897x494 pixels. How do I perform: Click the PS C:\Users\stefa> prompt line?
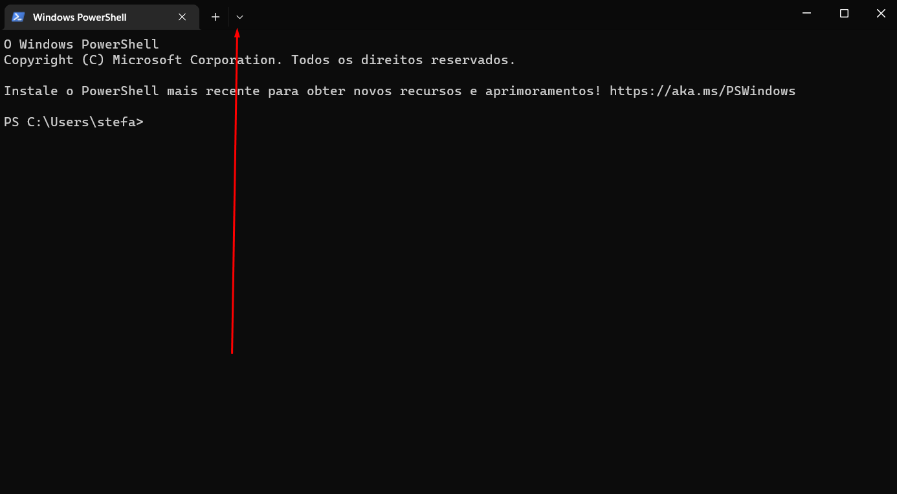point(74,122)
